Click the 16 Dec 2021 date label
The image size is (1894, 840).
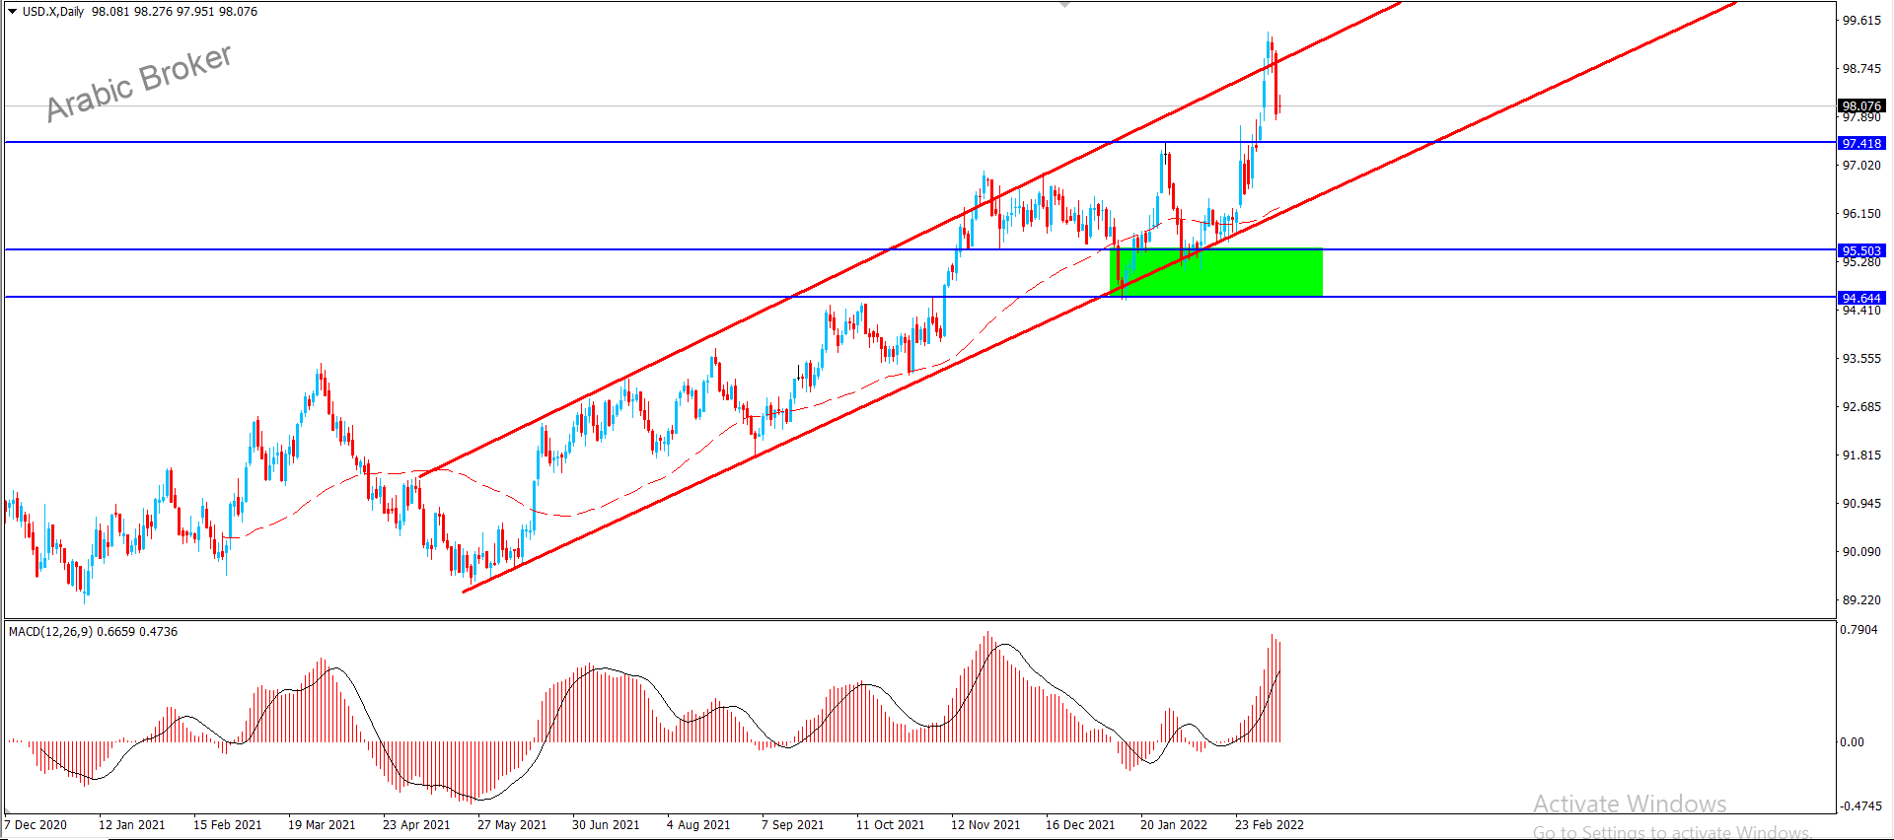pyautogui.click(x=1080, y=825)
